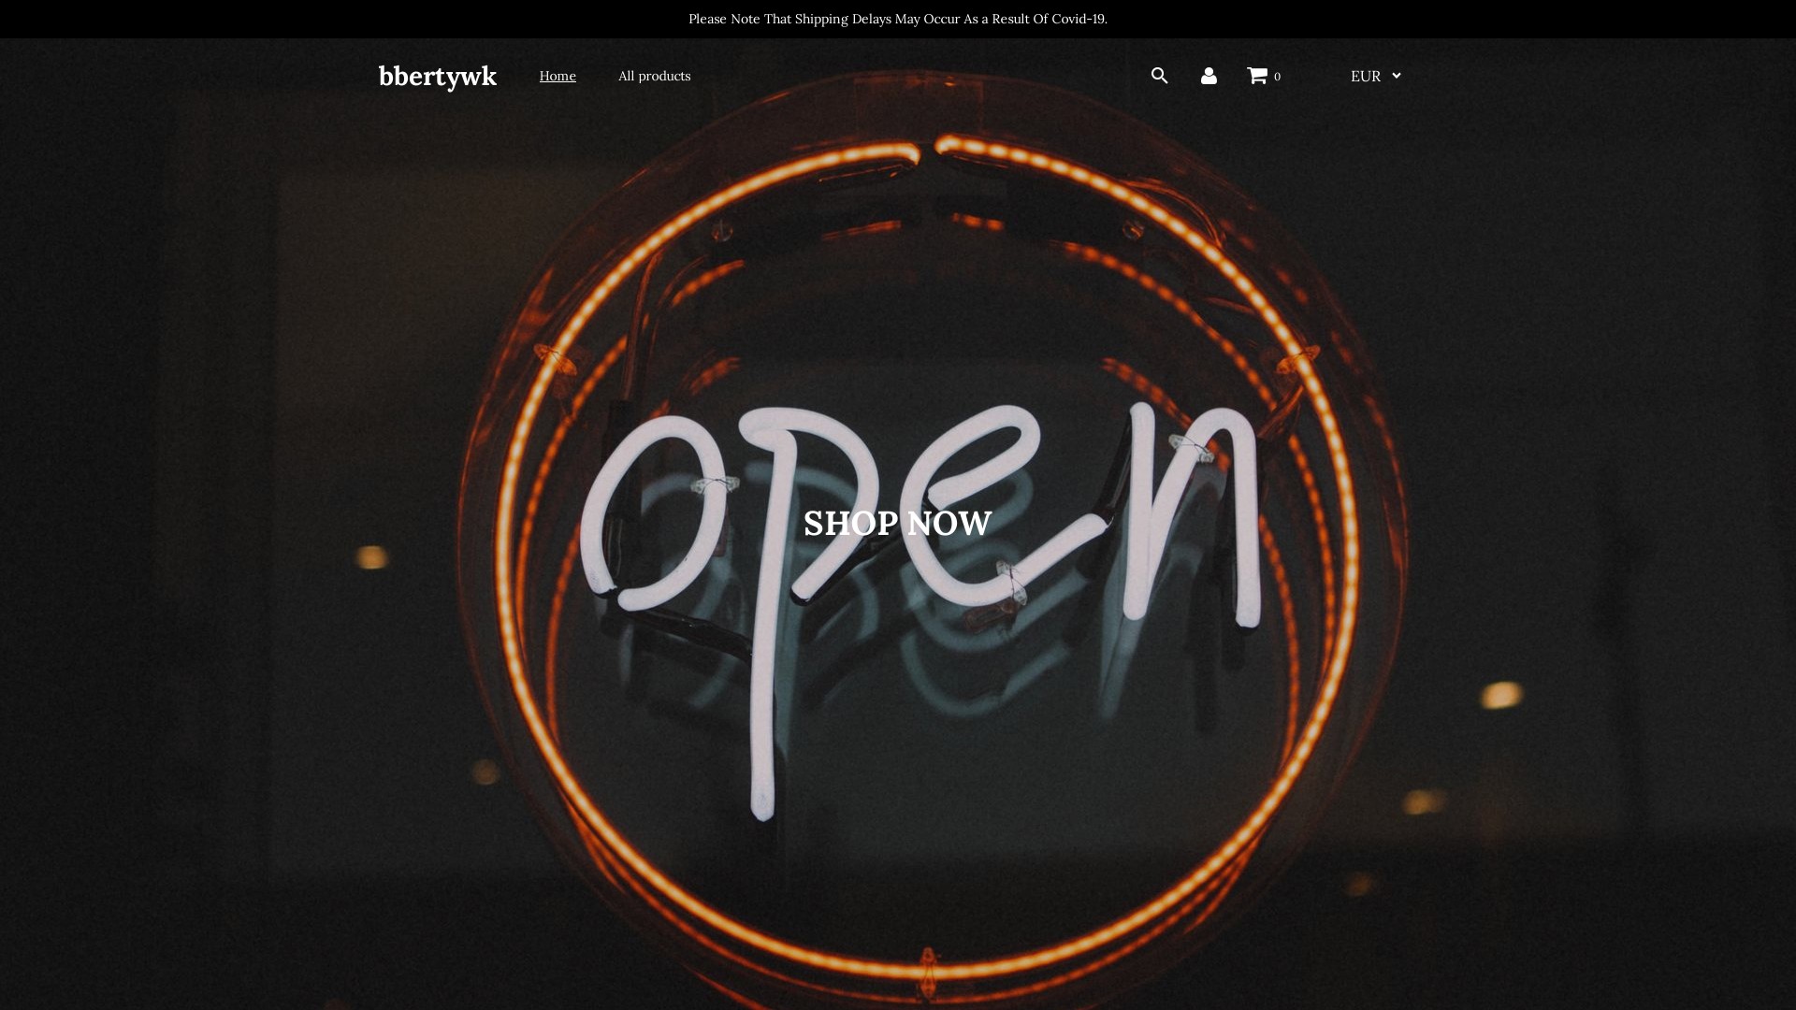Click the word 'Covid-19' in announcement bar
The width and height of the screenshot is (1796, 1010).
tap(1079, 19)
